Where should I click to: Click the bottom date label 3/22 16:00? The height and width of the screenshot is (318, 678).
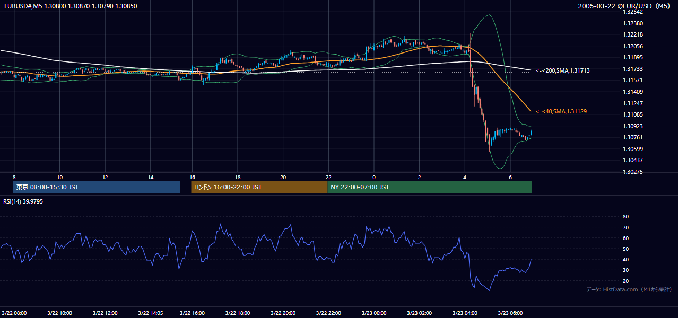point(192,313)
